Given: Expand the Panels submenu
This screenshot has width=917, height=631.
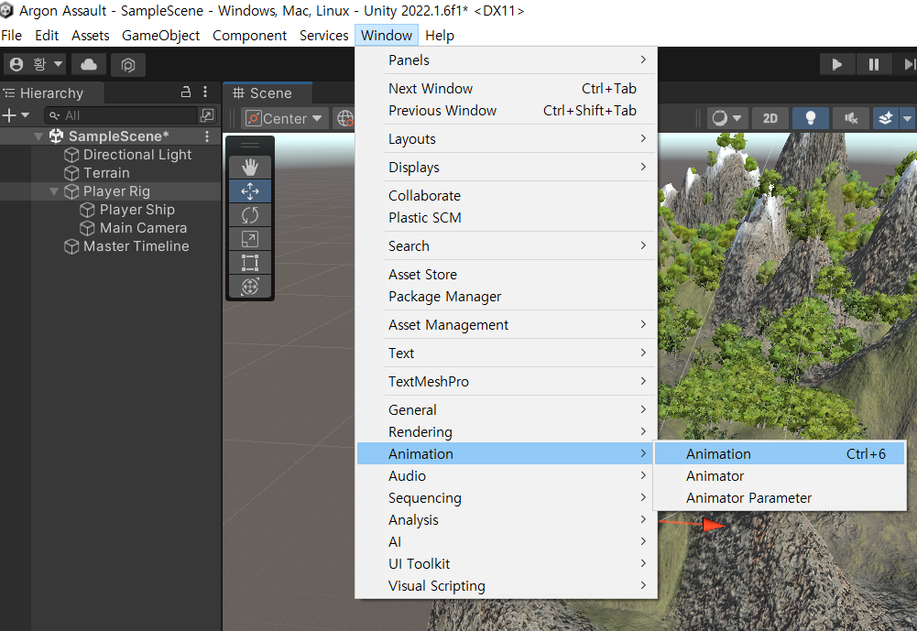Looking at the screenshot, I should (507, 60).
